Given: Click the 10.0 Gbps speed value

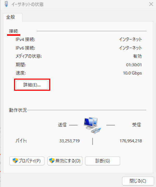Looking at the screenshot, I should point(132,73).
